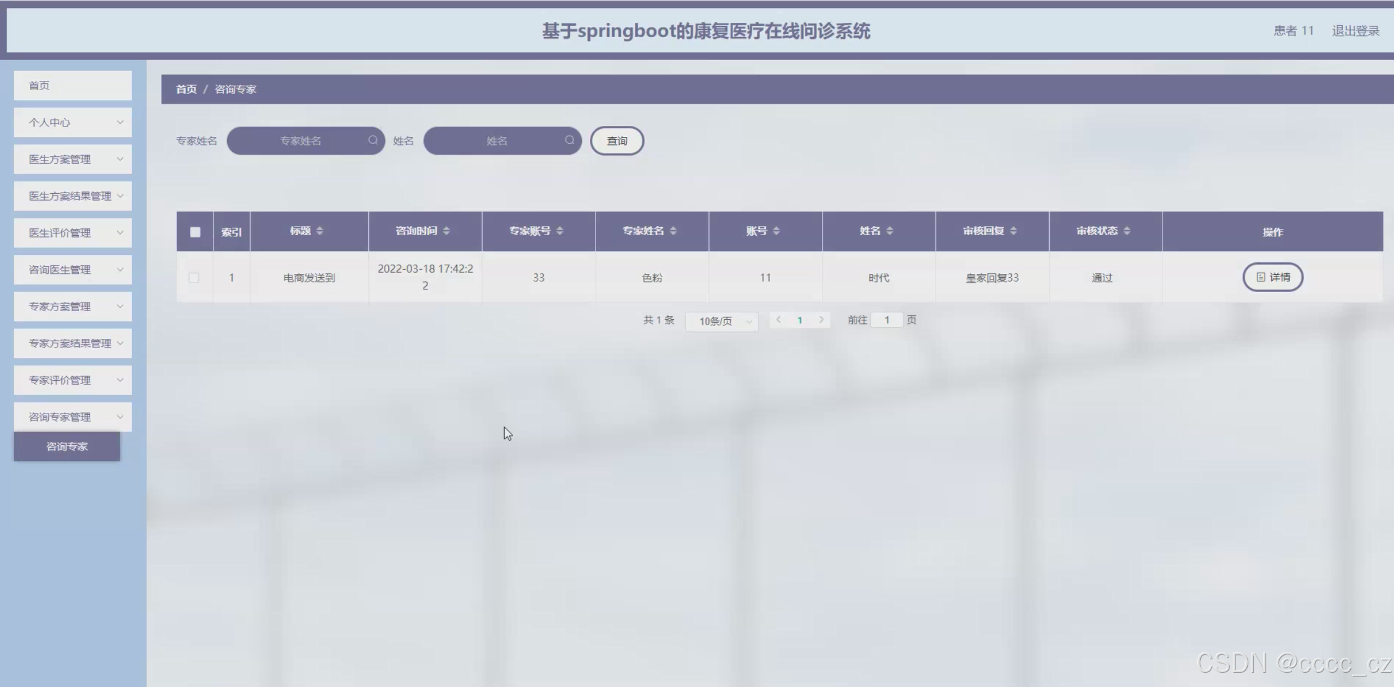The image size is (1394, 687).
Task: Click search icon in 姓名 field
Action: pyautogui.click(x=569, y=140)
